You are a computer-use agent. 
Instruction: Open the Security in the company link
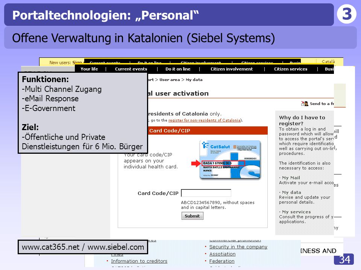(238, 247)
